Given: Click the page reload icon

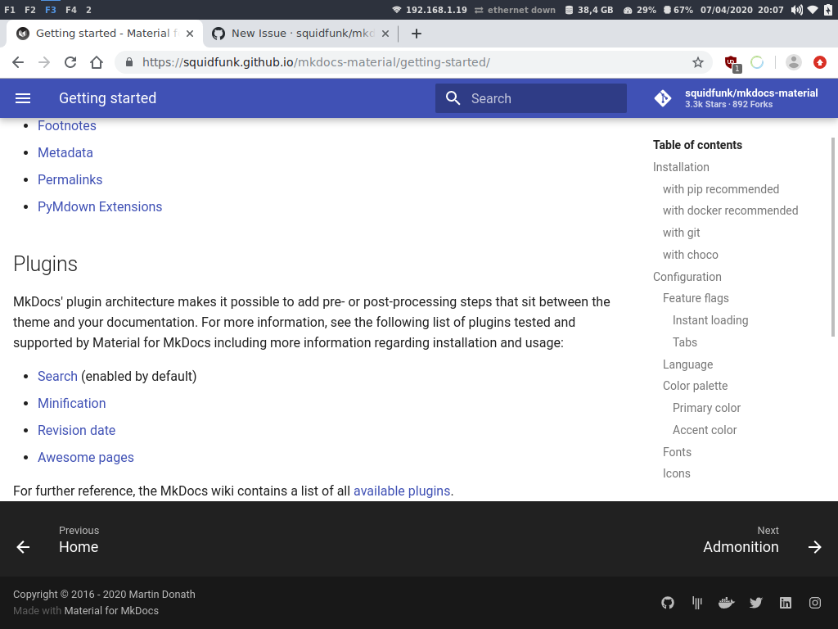Looking at the screenshot, I should 70,61.
